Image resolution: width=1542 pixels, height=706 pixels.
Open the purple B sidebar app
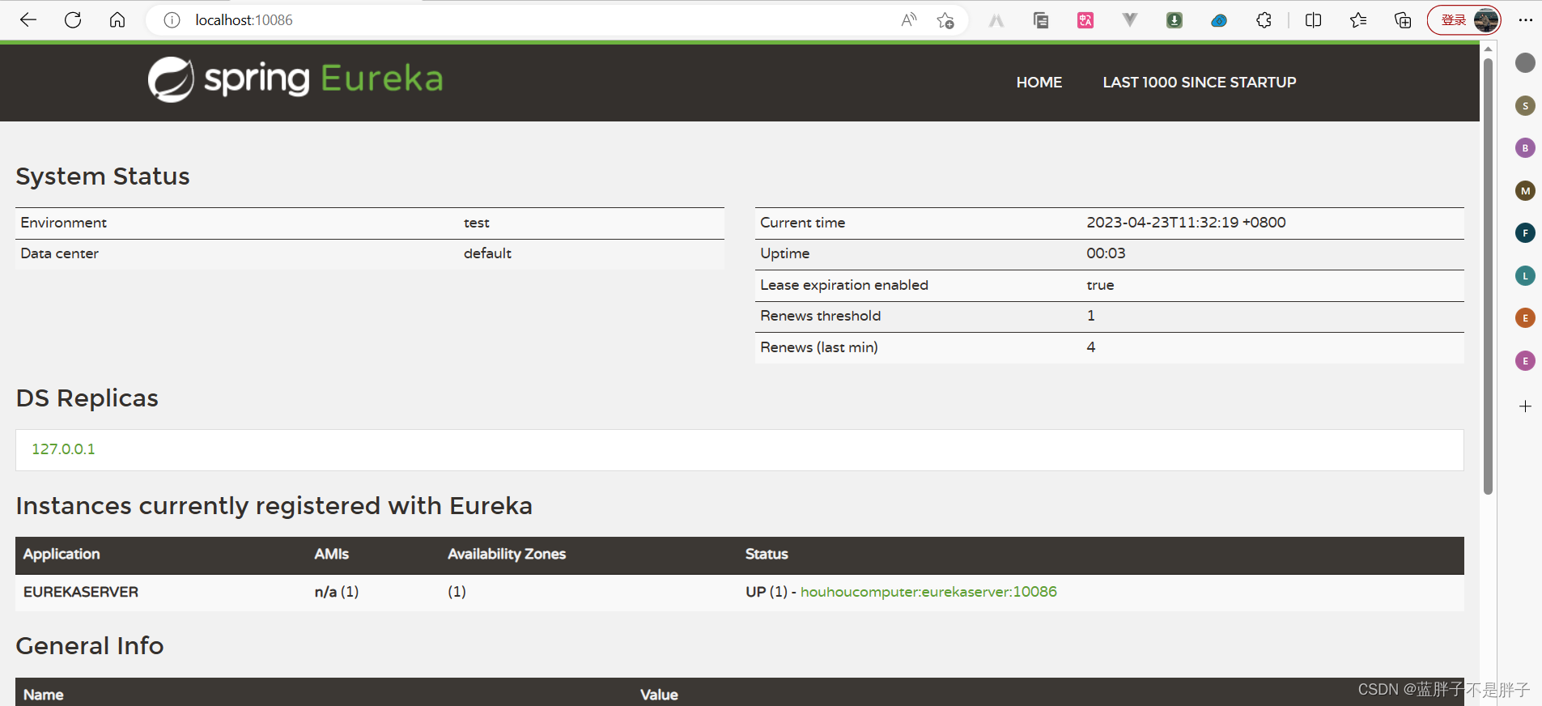point(1525,148)
